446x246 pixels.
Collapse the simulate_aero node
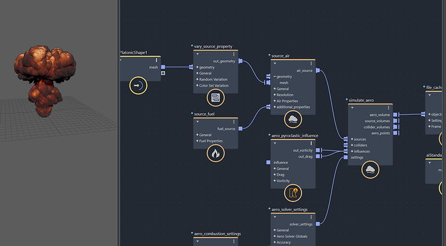point(353,108)
